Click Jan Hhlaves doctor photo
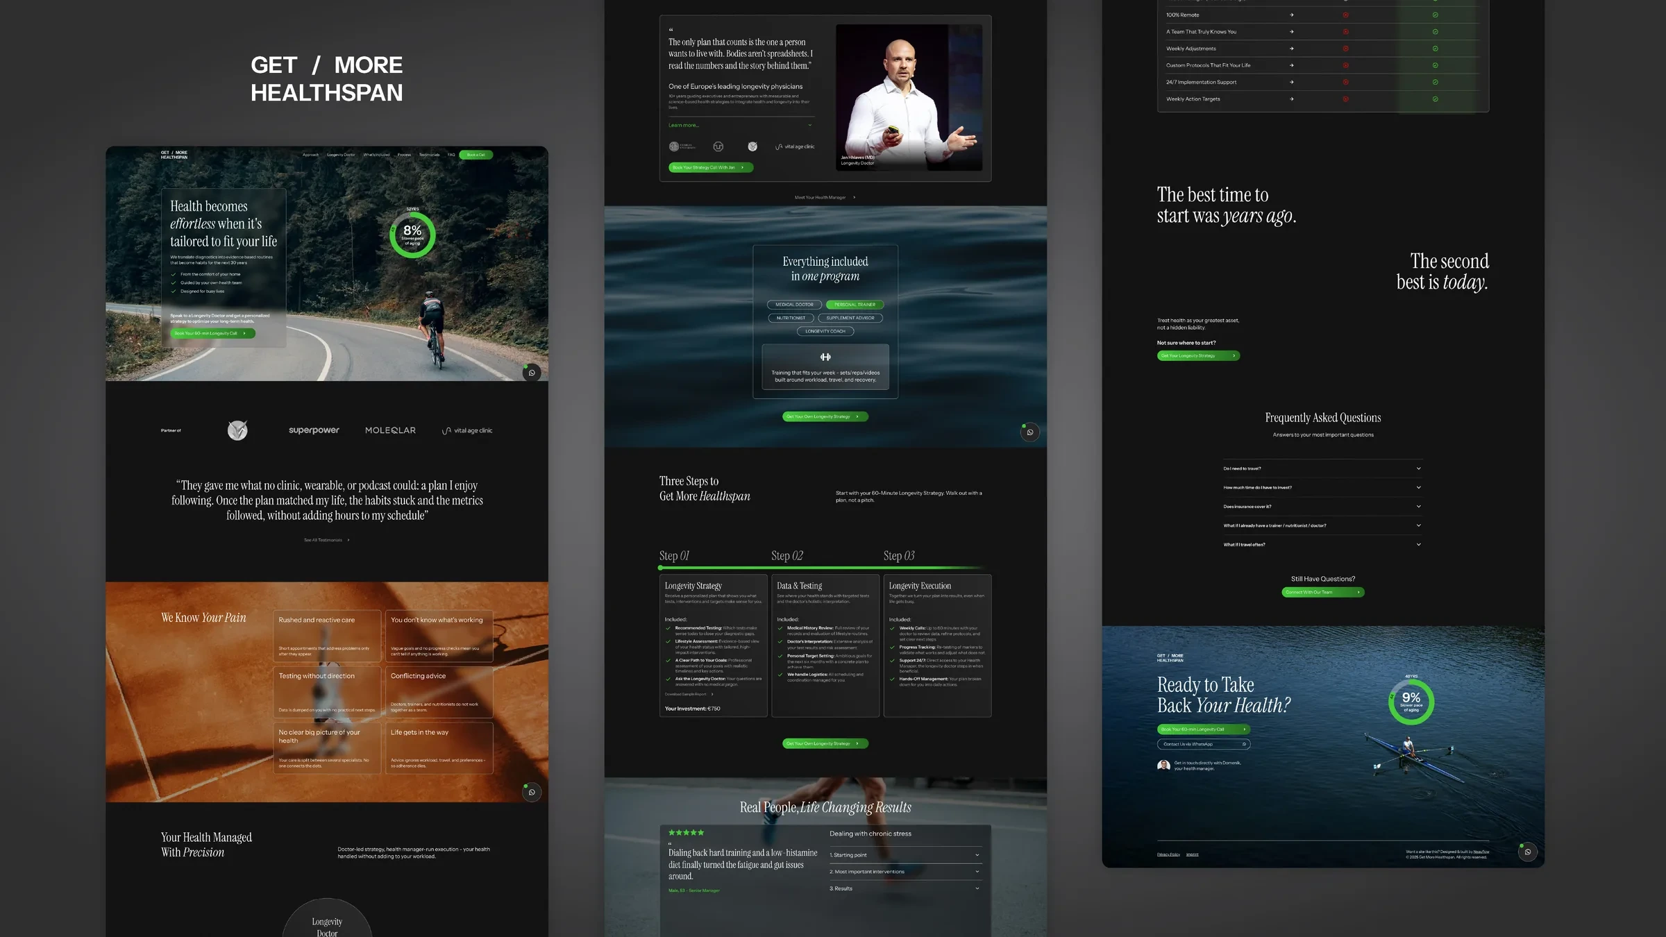1666x937 pixels. tap(909, 98)
